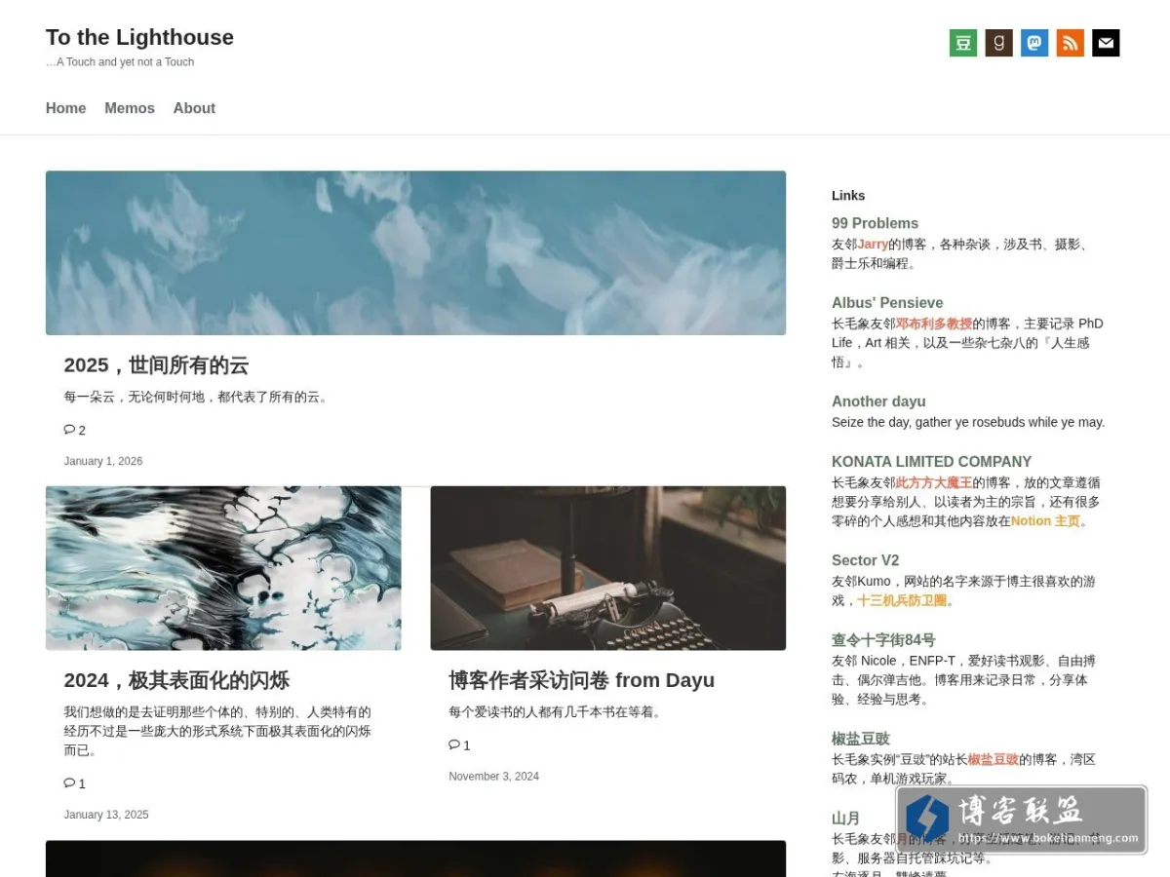Visit the 99 Problems blog link
This screenshot has width=1170, height=877.
click(875, 223)
